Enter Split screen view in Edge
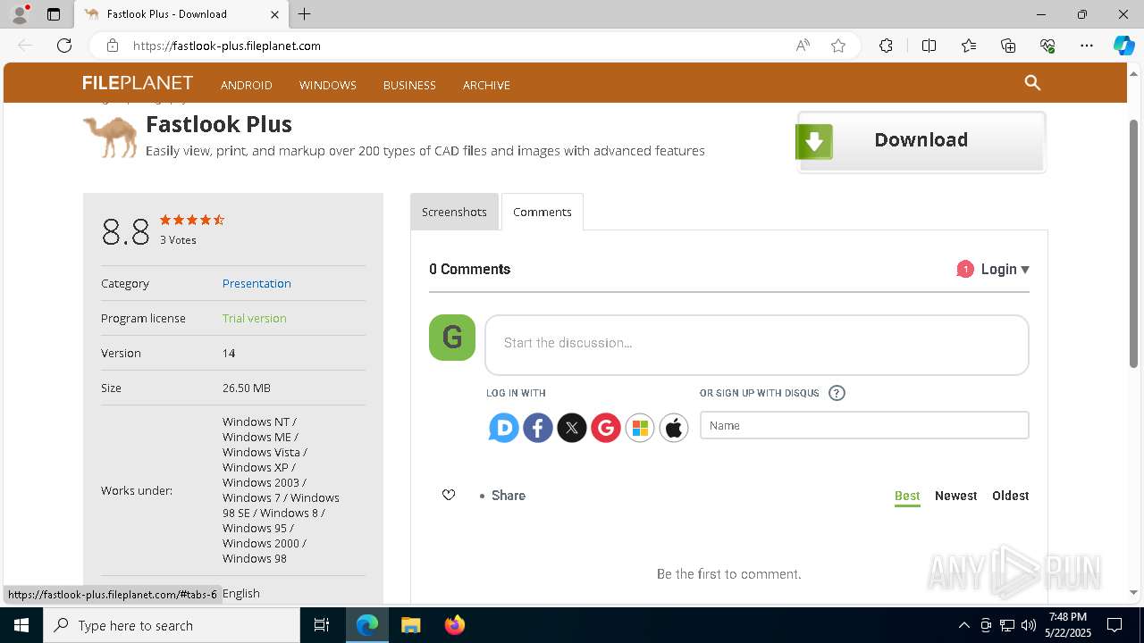Viewport: 1144px width, 643px height. 929,46
